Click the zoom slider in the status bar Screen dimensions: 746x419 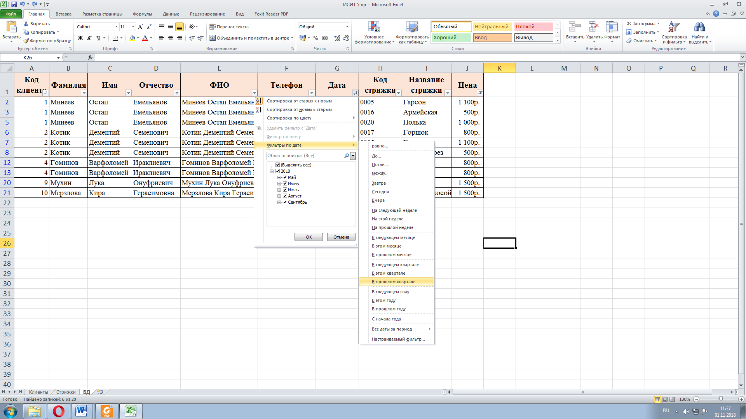[x=721, y=399]
